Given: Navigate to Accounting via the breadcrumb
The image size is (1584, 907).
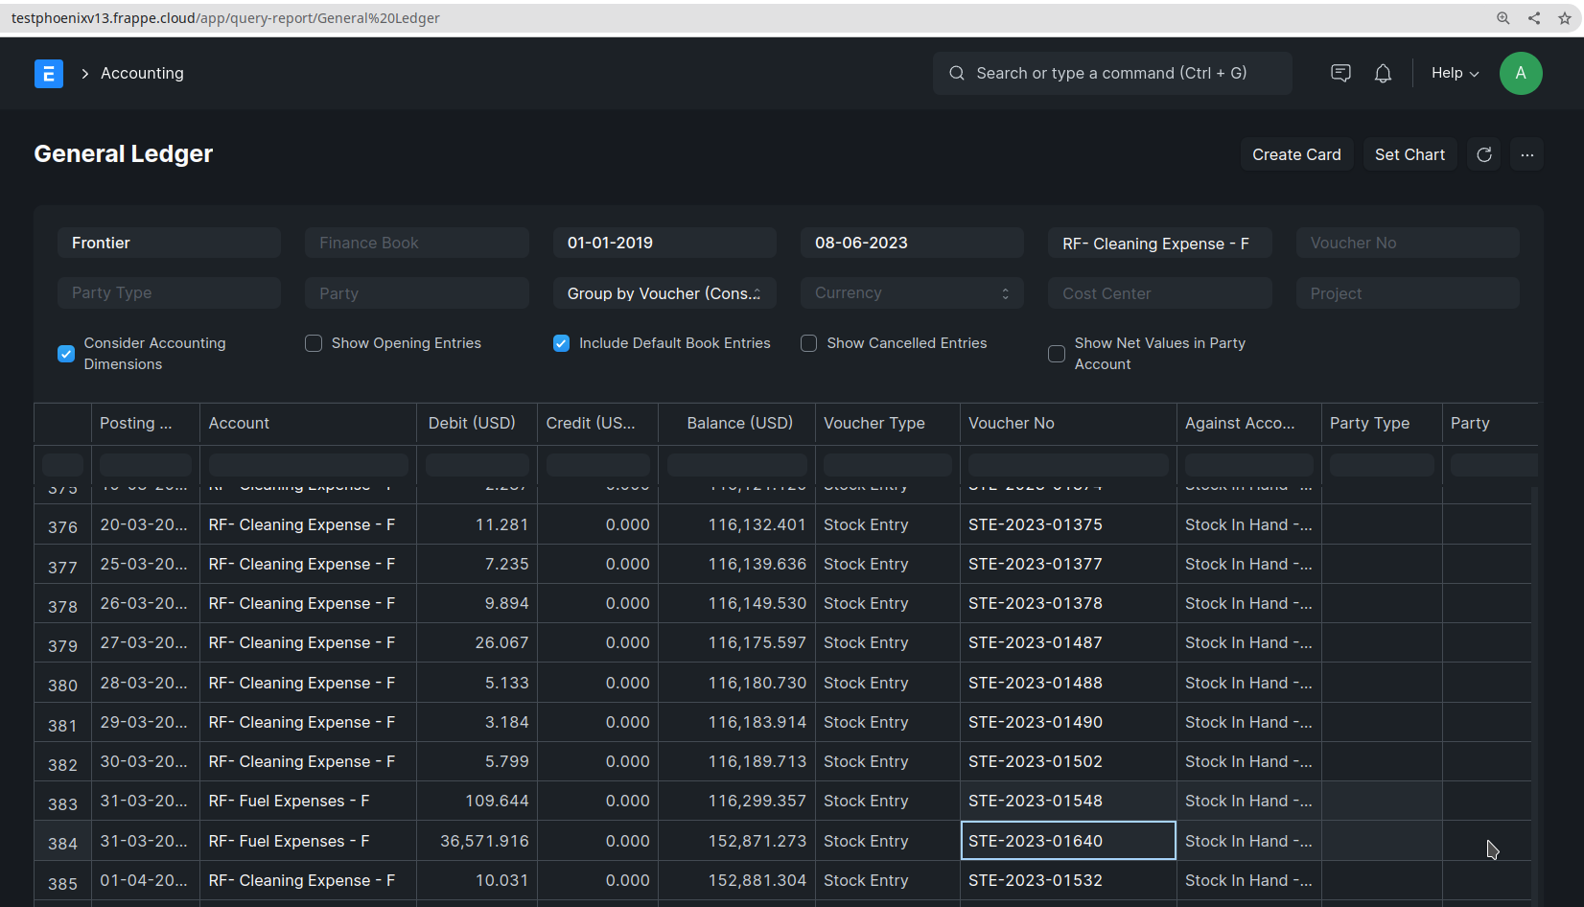Looking at the screenshot, I should (x=141, y=73).
